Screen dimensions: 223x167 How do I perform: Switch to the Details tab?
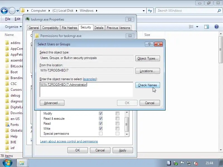pyautogui.click(x=99, y=28)
